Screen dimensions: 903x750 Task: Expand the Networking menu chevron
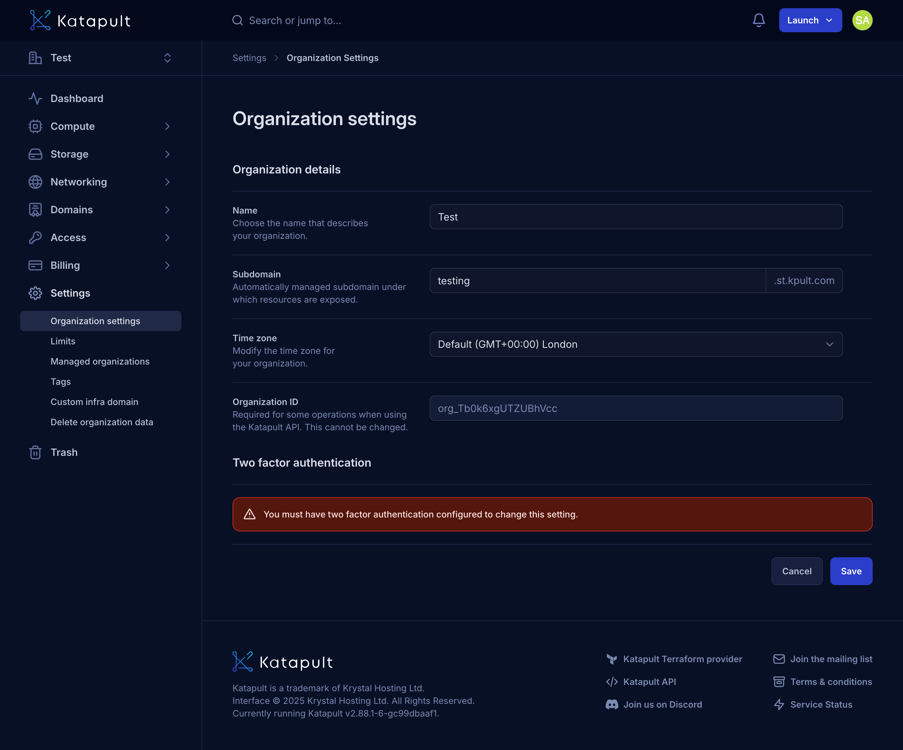pyautogui.click(x=167, y=182)
